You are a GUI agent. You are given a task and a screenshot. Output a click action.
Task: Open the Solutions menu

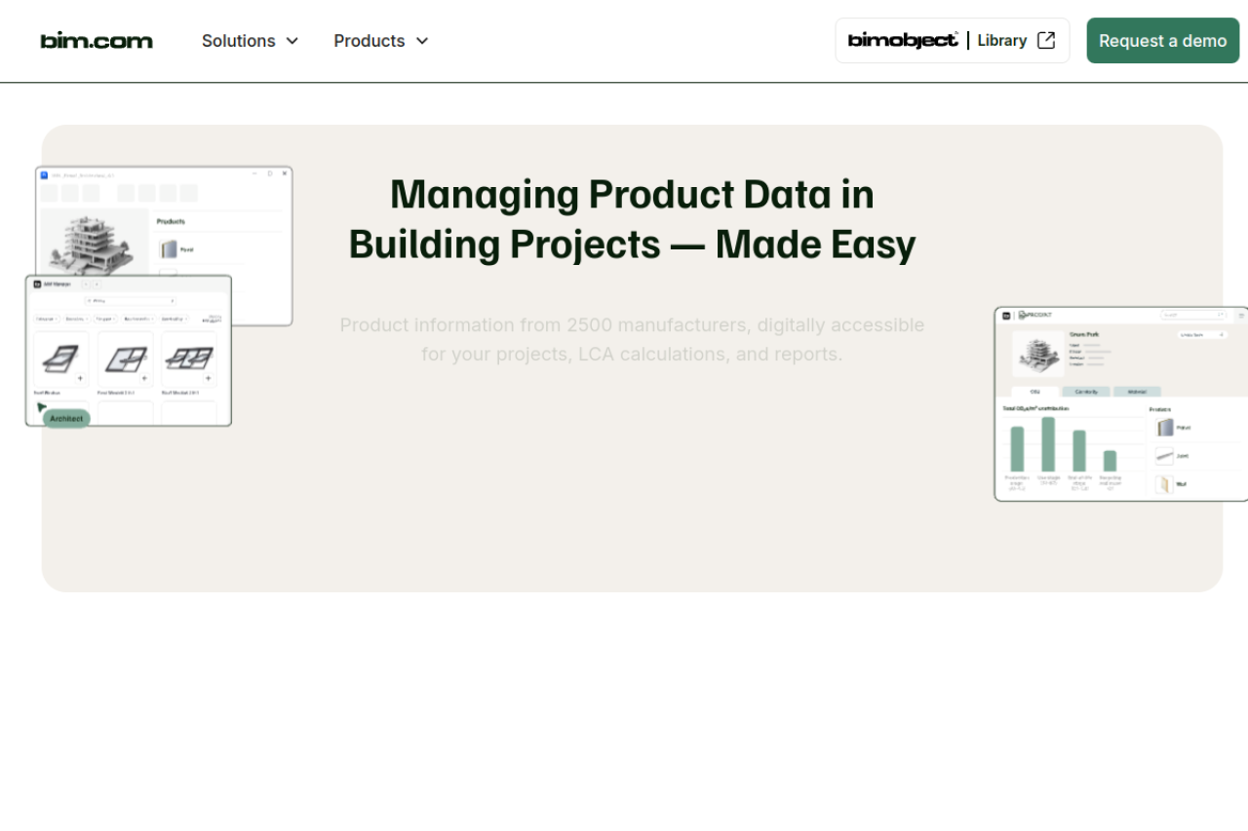tap(239, 41)
